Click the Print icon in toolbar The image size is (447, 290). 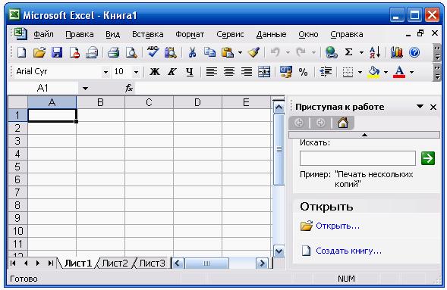[113, 52]
